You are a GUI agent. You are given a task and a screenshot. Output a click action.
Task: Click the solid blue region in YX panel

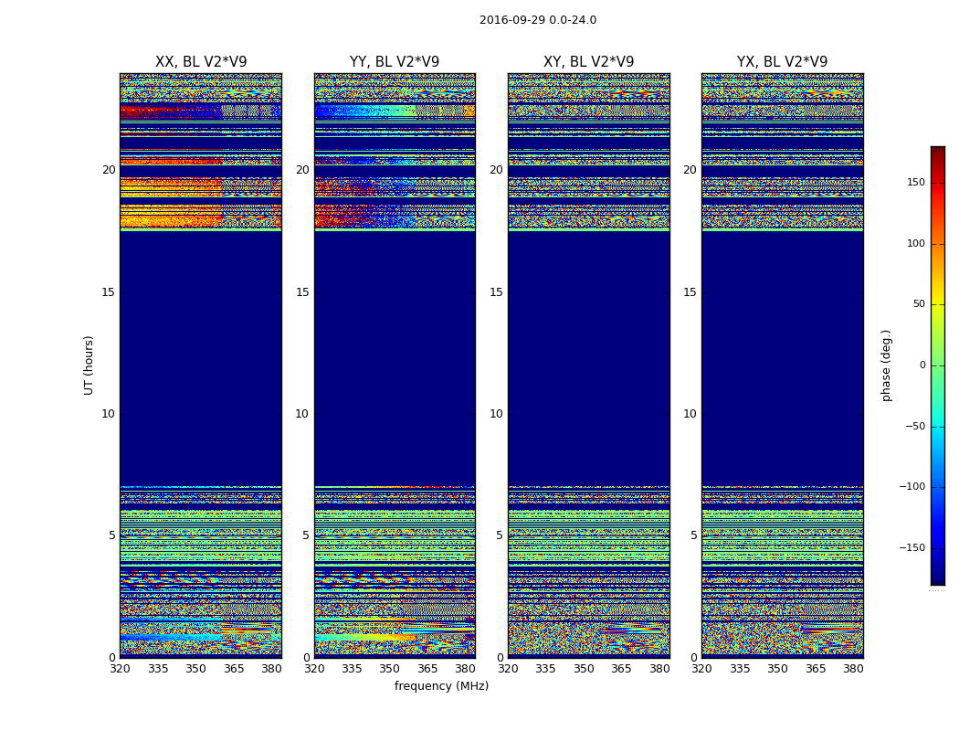tap(782, 356)
